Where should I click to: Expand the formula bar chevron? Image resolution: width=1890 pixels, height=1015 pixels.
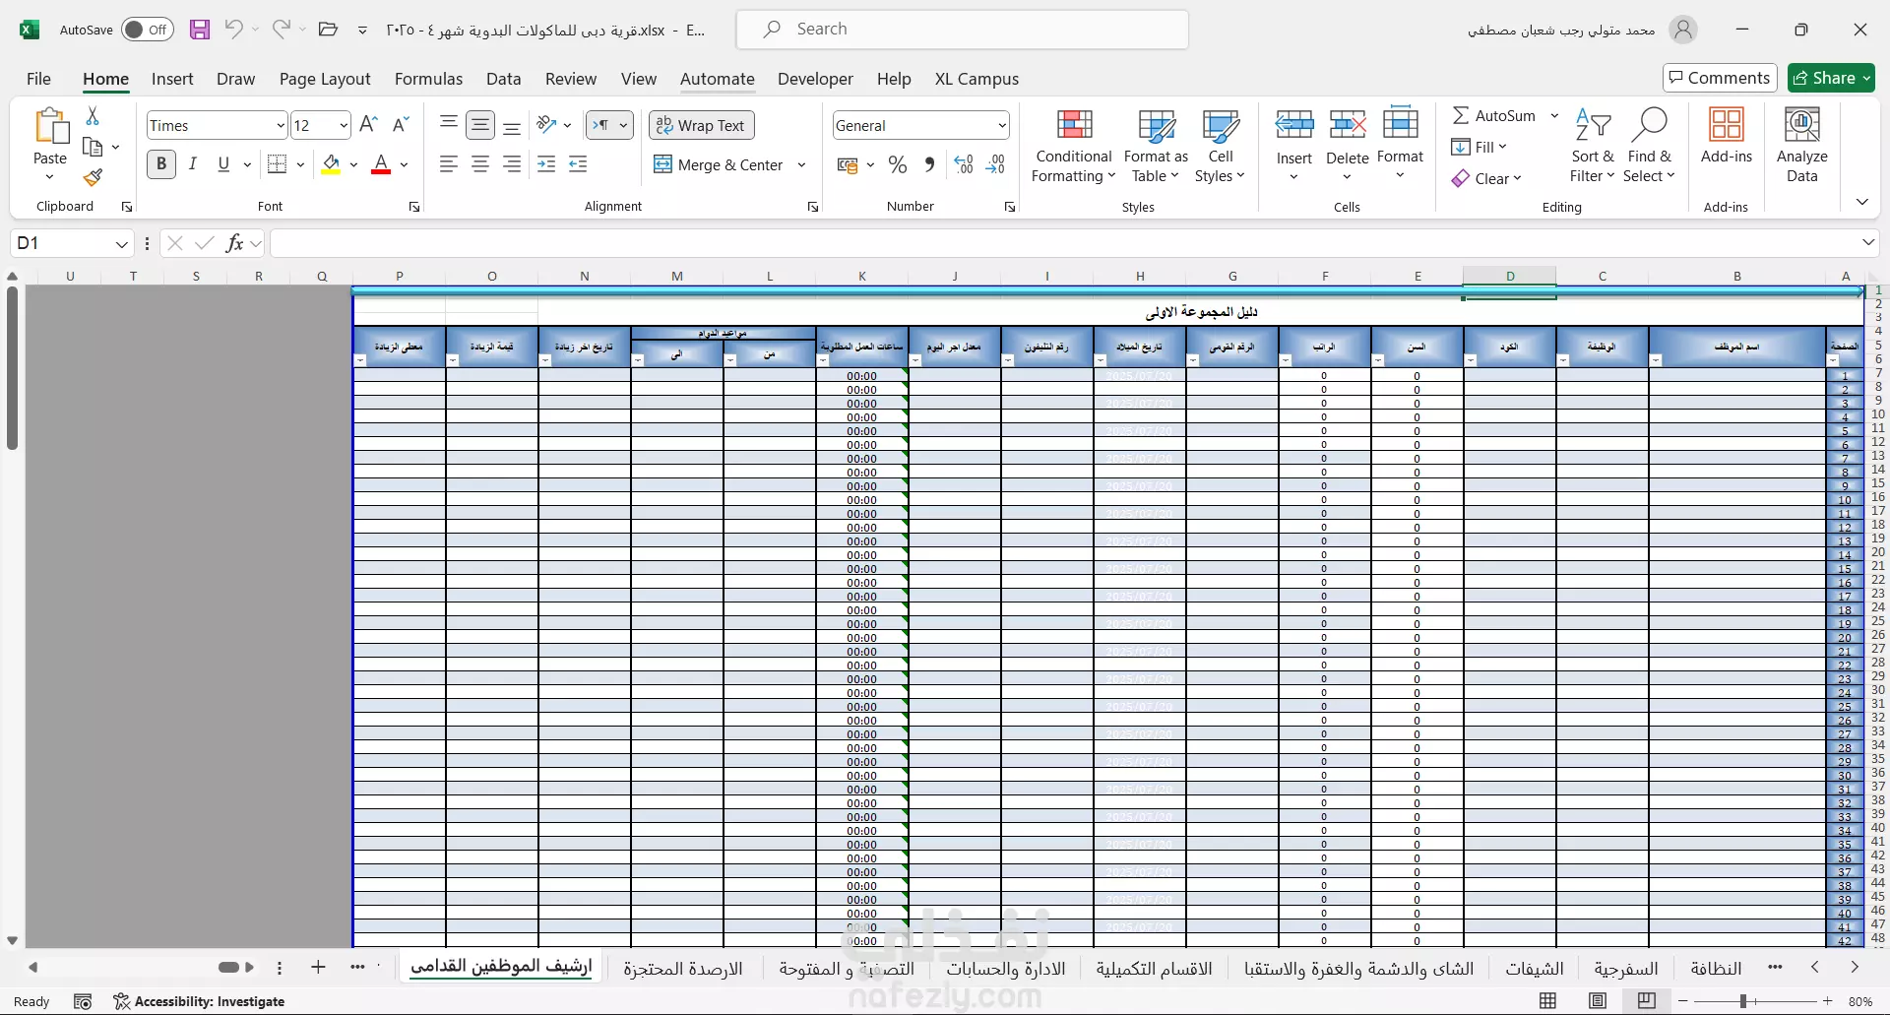coord(1868,242)
